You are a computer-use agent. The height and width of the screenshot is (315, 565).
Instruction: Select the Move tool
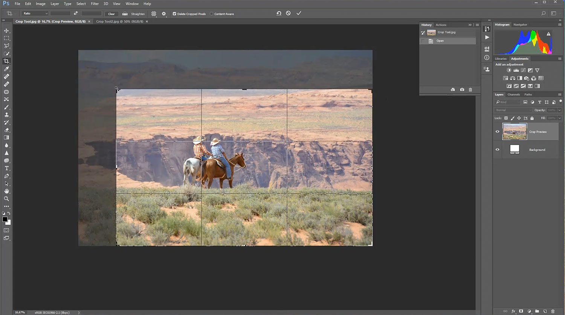(6, 30)
